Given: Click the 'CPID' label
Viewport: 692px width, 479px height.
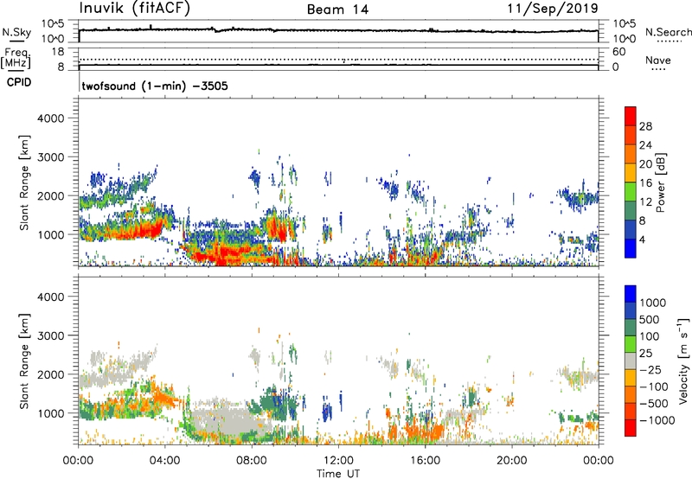Looking at the screenshot, I should pyautogui.click(x=19, y=82).
